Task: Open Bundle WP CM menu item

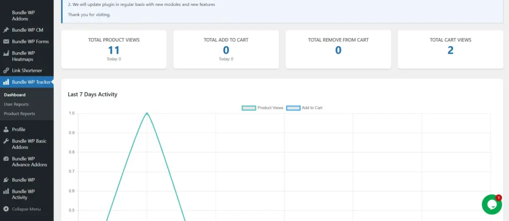Action: pos(27,30)
